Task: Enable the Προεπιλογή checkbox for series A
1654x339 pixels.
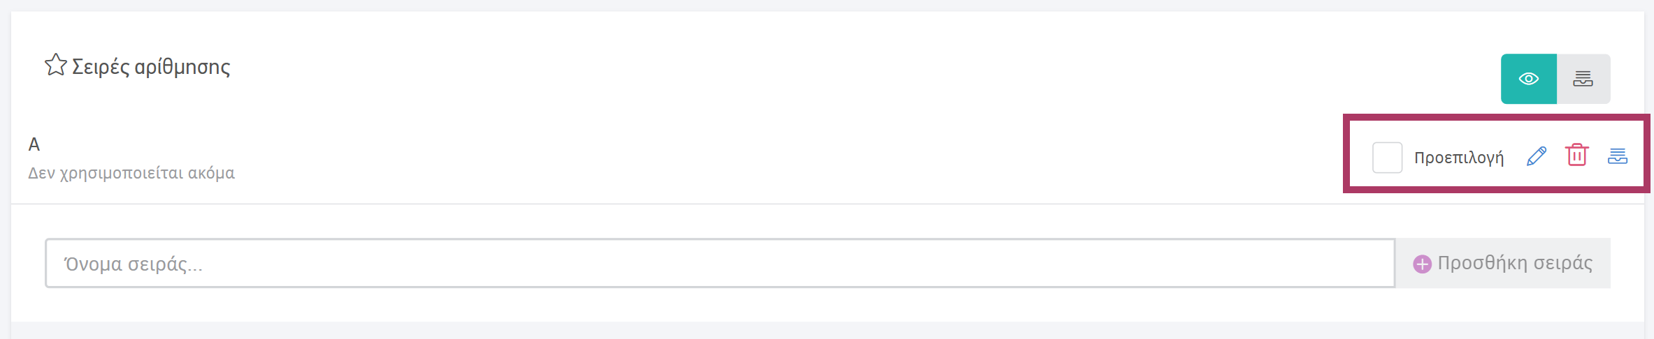Action: pos(1387,157)
